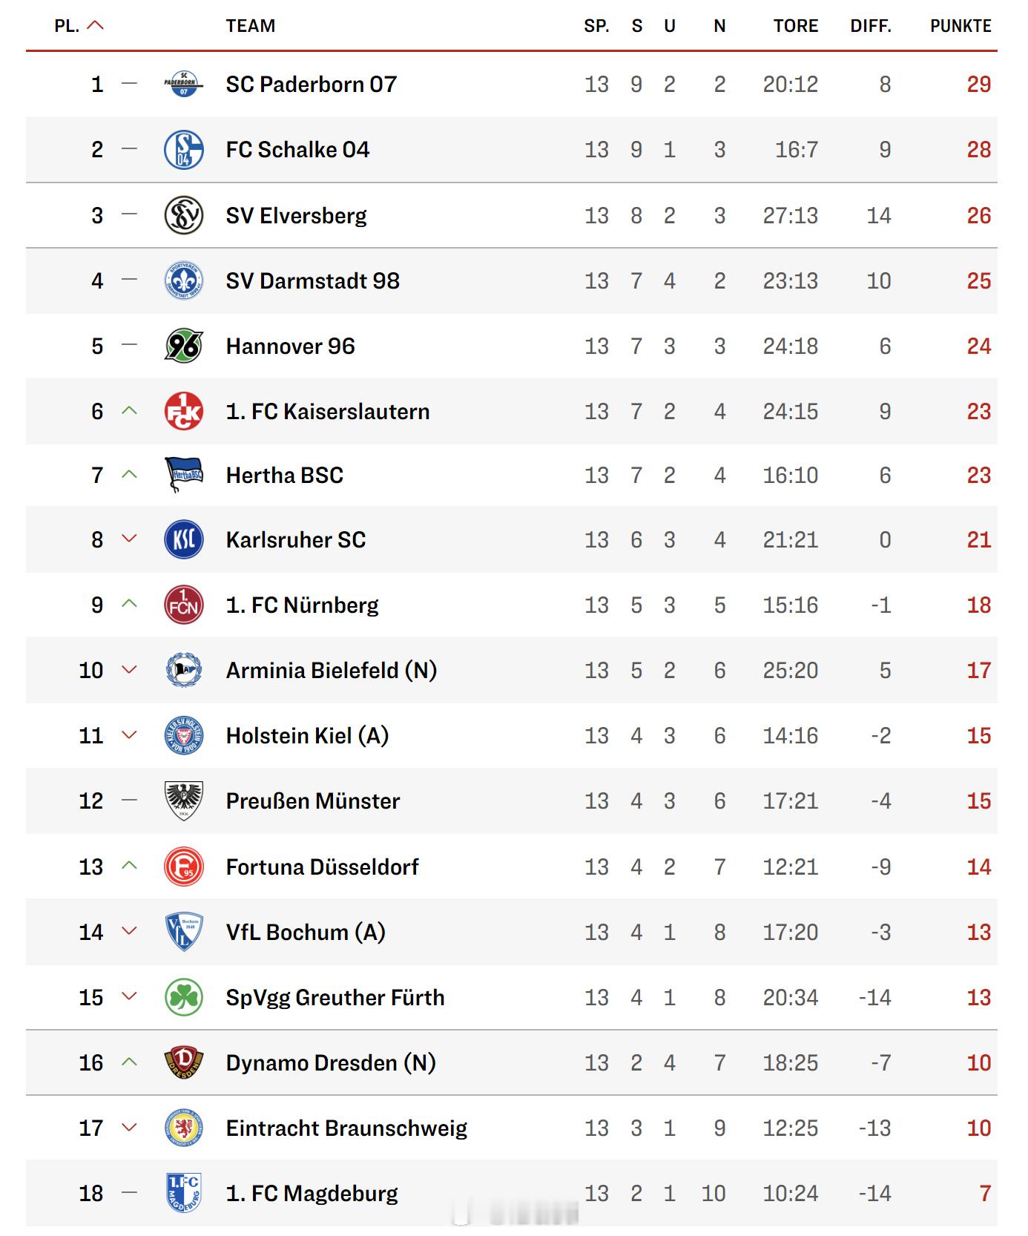Open the Dynamo Dresden (N) team link
Image resolution: width=1028 pixels, height=1236 pixels.
330,1062
